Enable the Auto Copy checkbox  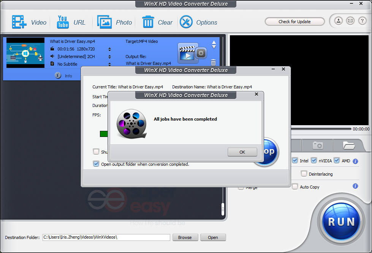(295, 187)
